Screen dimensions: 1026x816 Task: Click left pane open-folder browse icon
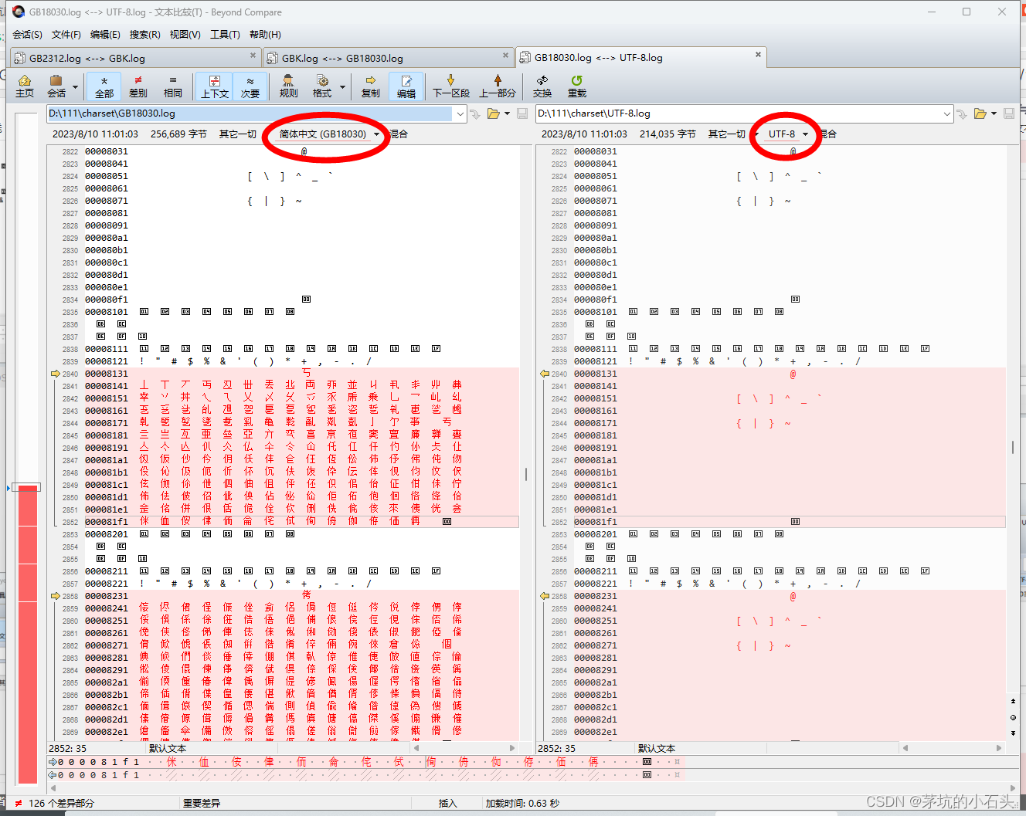tap(493, 113)
